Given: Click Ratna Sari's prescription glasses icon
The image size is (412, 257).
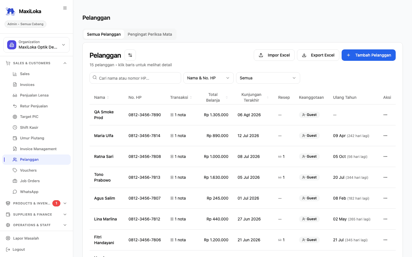Looking at the screenshot, I should pos(280,156).
